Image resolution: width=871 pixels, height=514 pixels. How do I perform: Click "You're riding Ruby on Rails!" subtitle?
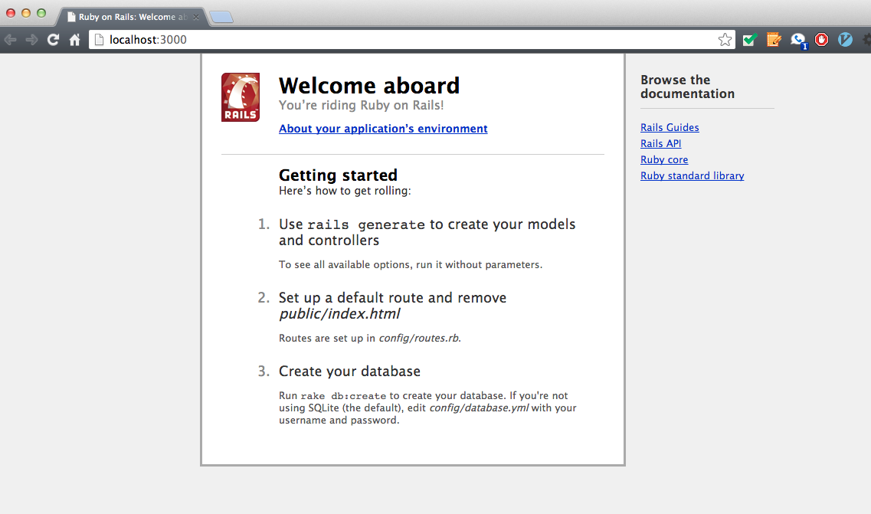(361, 105)
